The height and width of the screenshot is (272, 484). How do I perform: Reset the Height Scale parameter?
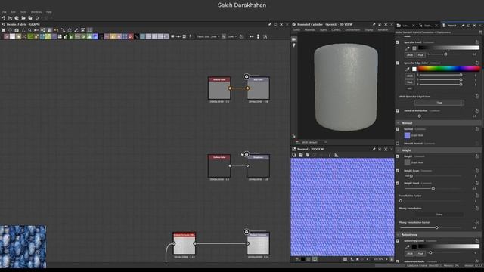477,171
